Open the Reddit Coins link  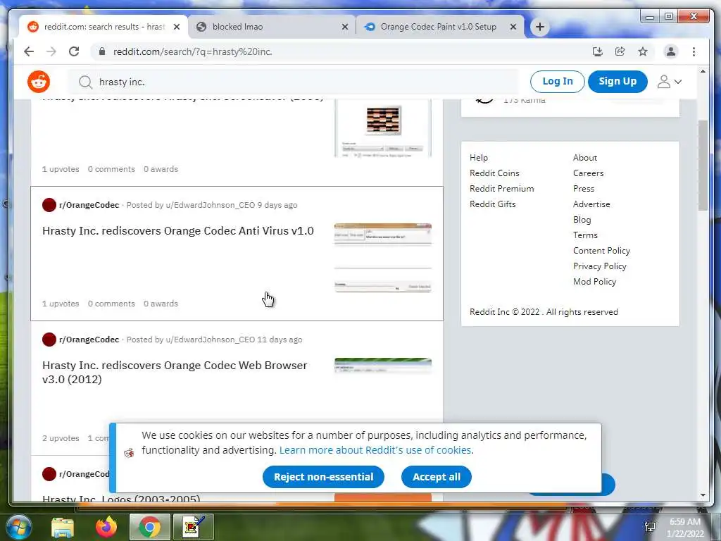point(494,173)
